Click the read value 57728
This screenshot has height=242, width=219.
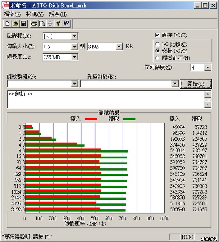click(x=201, y=127)
